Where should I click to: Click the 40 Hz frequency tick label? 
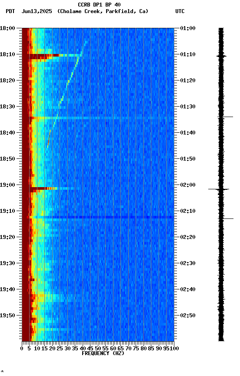pos(83,349)
